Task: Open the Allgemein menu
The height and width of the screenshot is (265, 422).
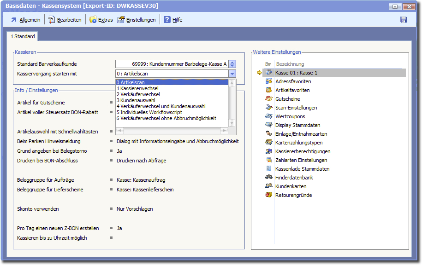Action: pos(25,20)
